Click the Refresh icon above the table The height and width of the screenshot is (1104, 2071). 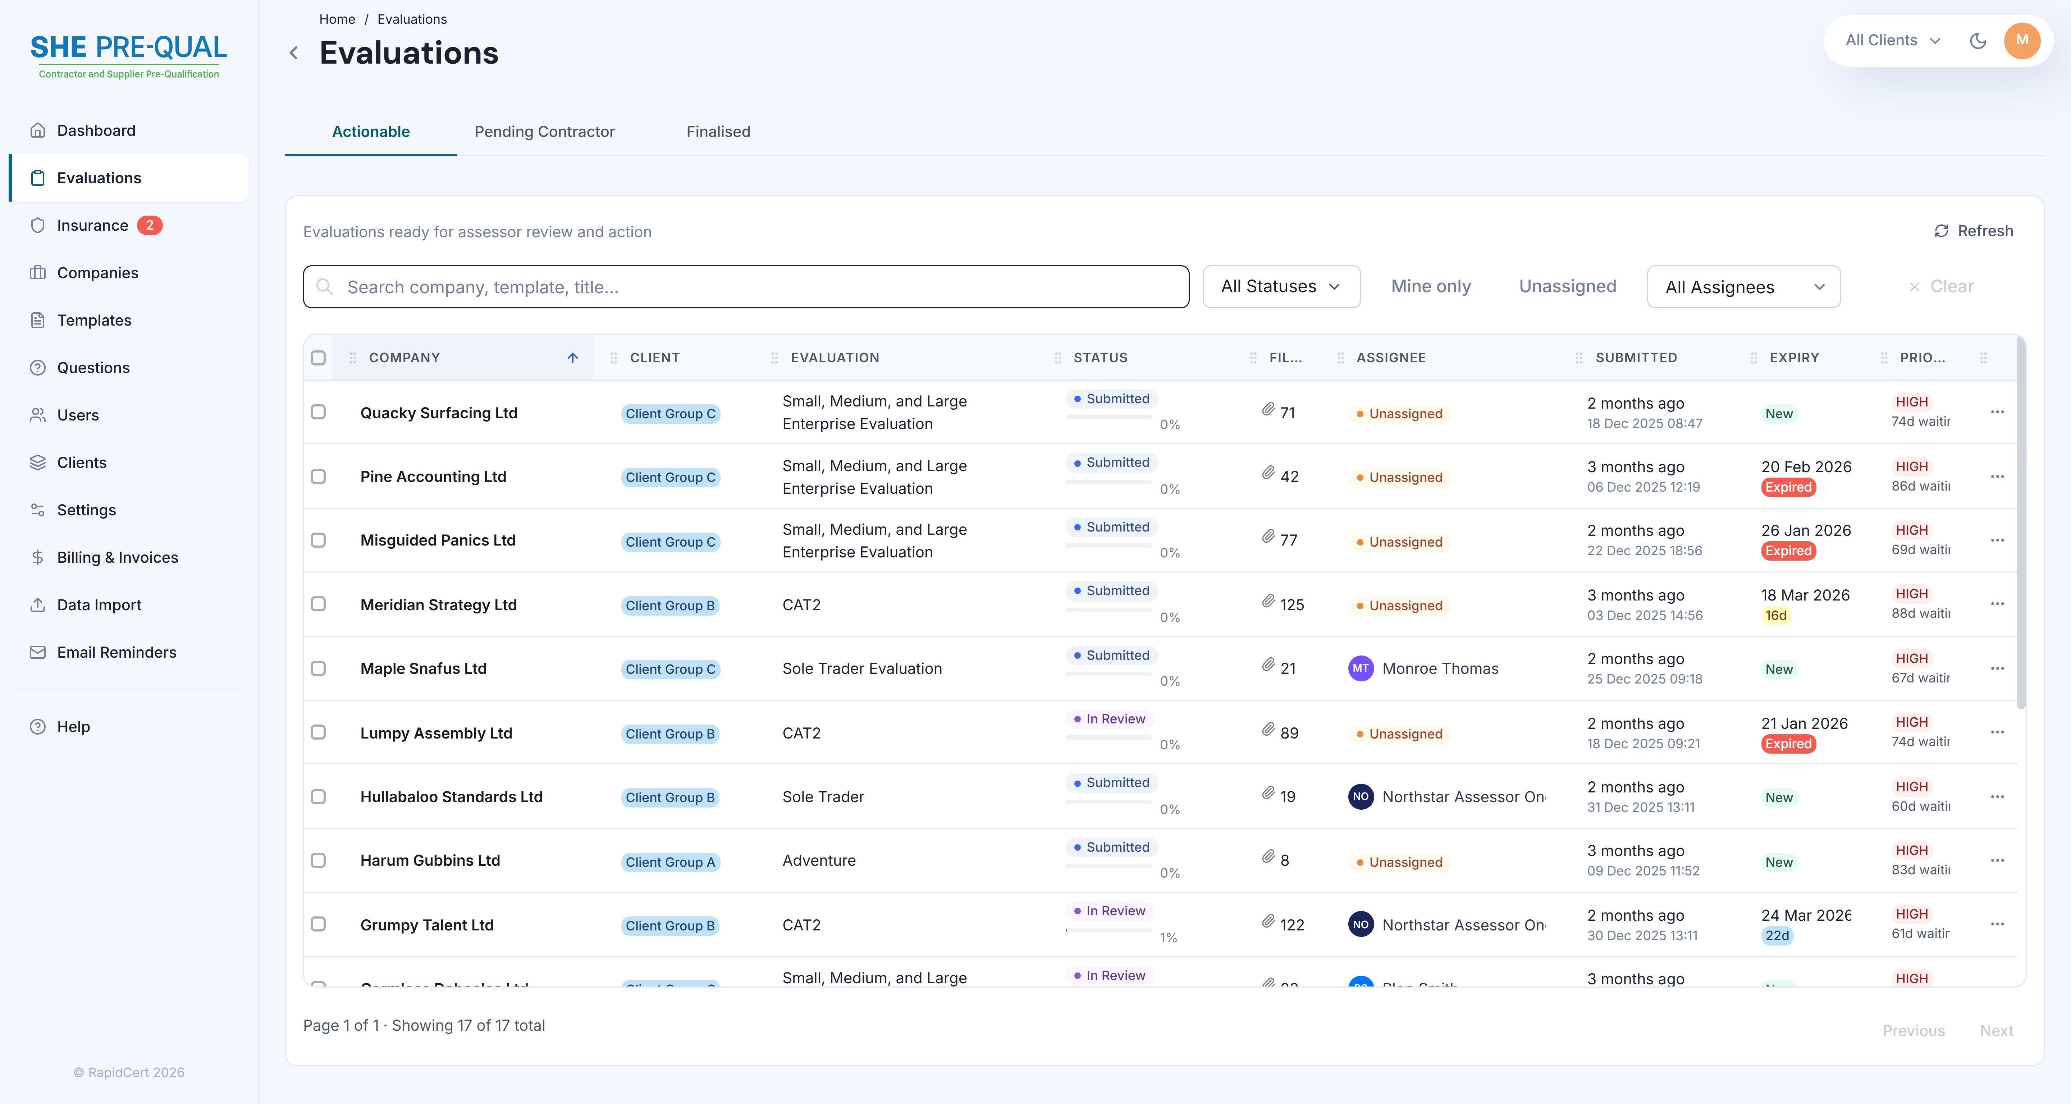(1942, 231)
